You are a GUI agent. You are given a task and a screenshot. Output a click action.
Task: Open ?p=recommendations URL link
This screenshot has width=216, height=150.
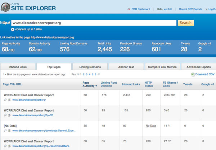[41, 146]
